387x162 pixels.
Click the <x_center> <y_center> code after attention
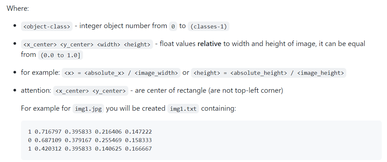pyautogui.click(x=91, y=91)
